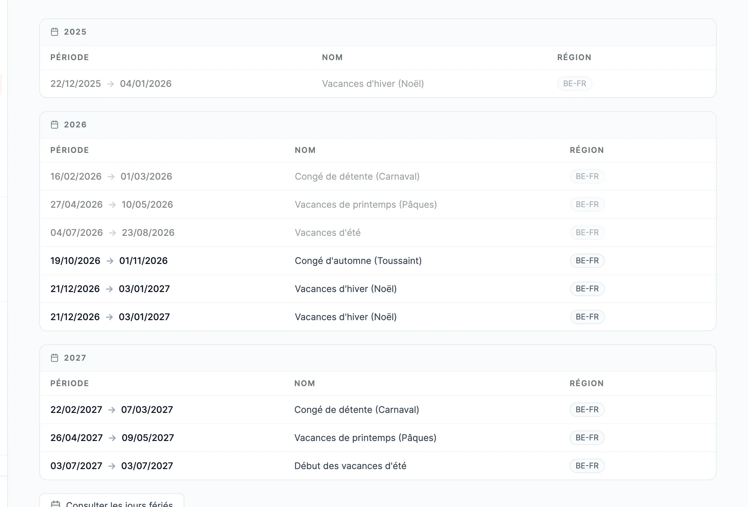Viewport: 748px width, 507px height.
Task: Select the 2026 section heading
Action: [x=75, y=124]
